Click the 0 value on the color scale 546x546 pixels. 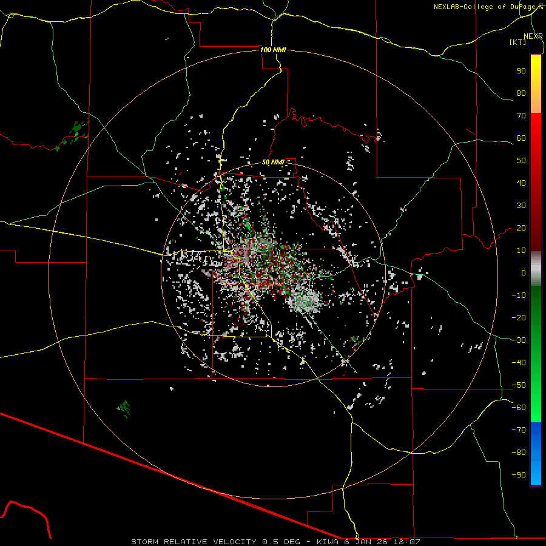[524, 273]
